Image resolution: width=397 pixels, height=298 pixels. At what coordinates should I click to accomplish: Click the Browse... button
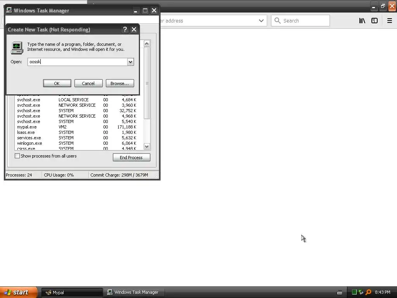tap(120, 83)
